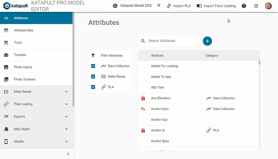Click the add-list icon beside Anchor Eyes
Screen dimensions: 278x159
[x=143, y=109]
